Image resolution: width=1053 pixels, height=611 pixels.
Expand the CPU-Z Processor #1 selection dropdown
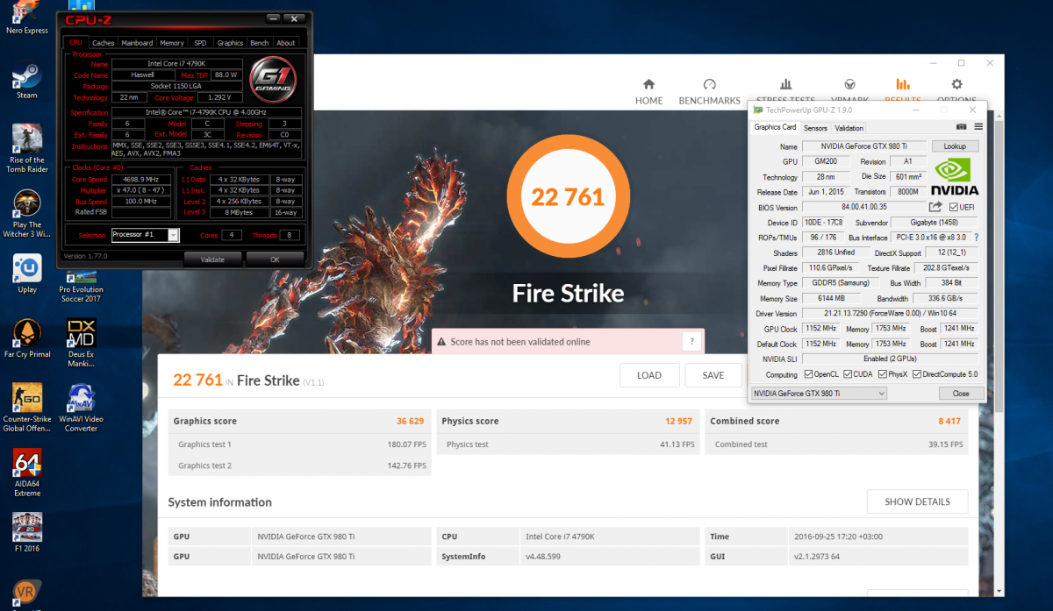(x=173, y=235)
